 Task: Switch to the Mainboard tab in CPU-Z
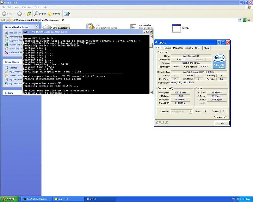(178, 48)
